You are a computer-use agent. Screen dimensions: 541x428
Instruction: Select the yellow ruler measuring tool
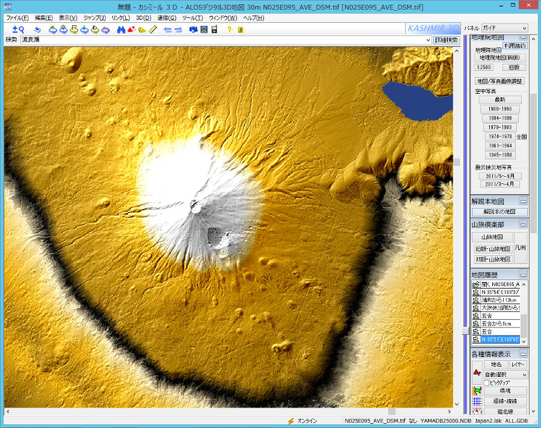pyautogui.click(x=153, y=29)
